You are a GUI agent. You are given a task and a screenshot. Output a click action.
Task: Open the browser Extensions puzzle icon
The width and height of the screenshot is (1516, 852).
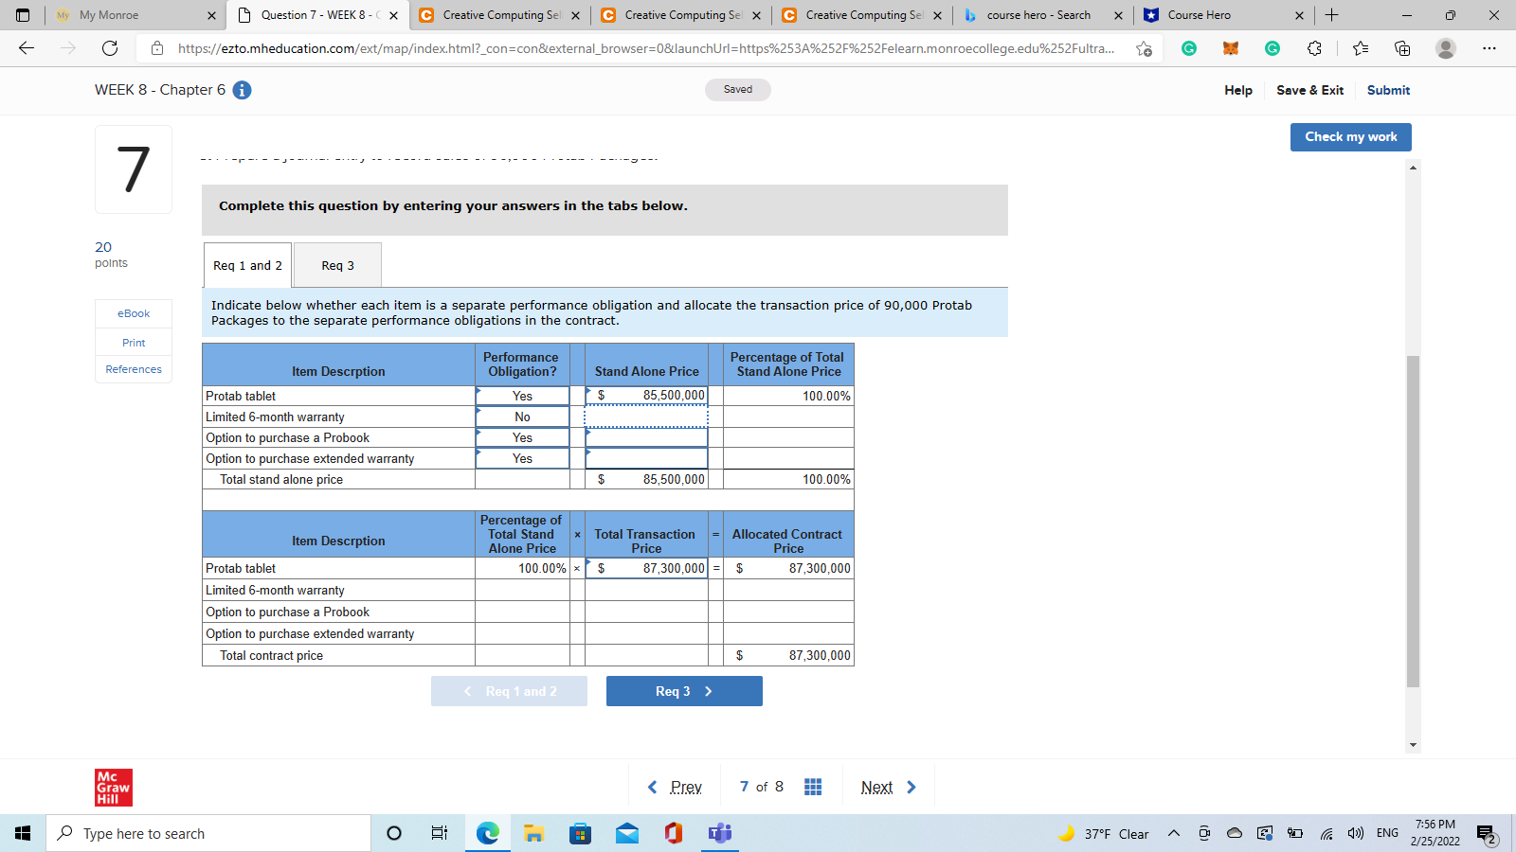(1314, 48)
